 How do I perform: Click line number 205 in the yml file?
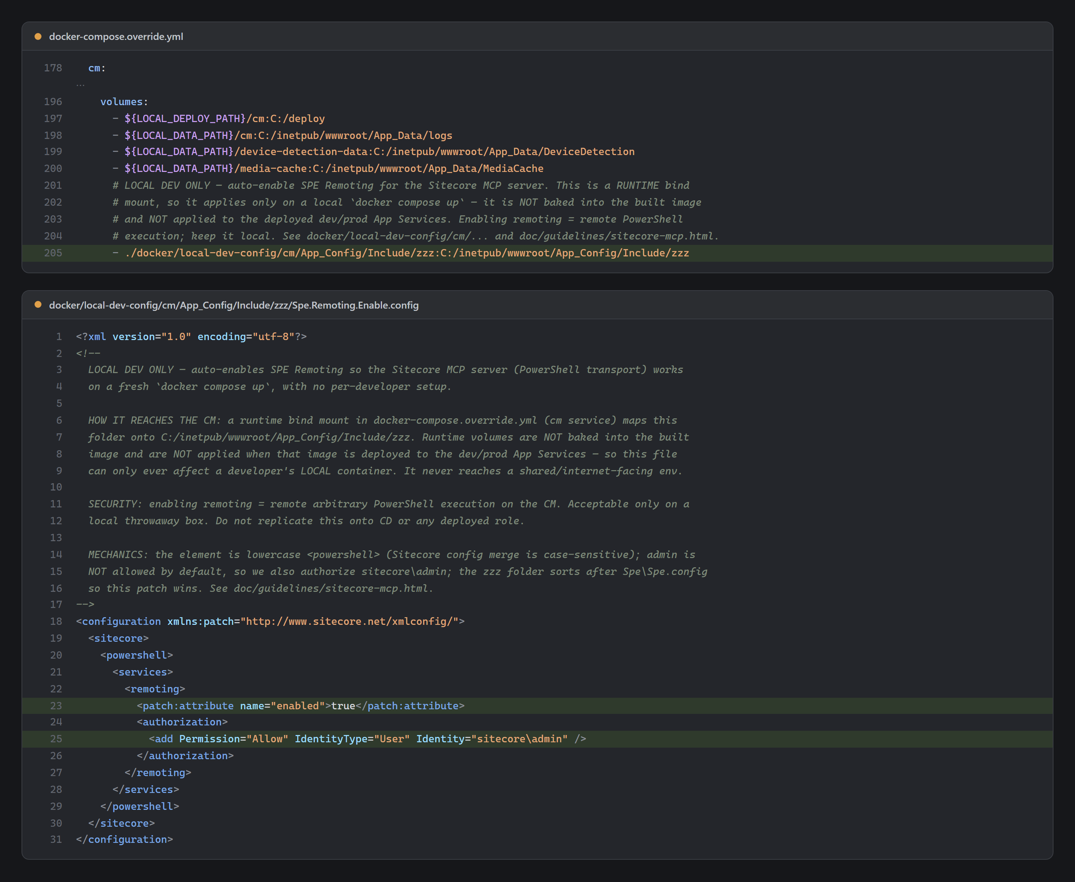(53, 253)
